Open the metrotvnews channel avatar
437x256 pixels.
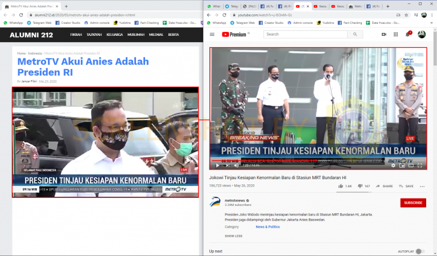coord(215,202)
